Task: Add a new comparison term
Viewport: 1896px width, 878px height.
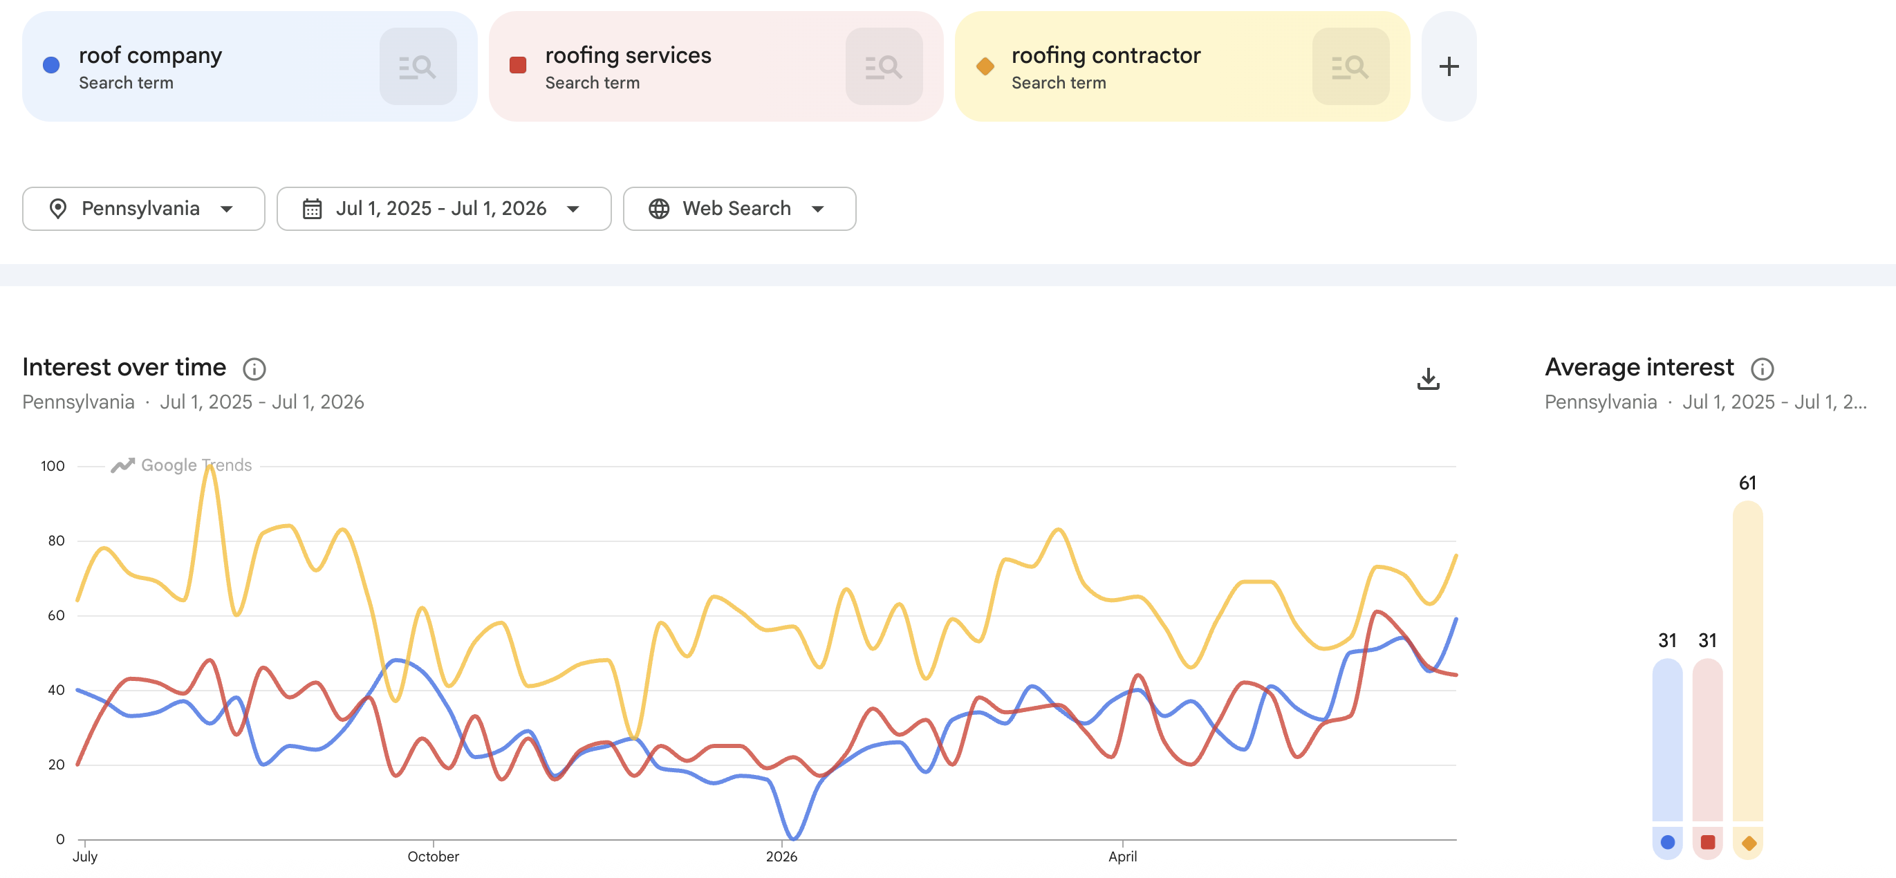Action: click(1449, 66)
